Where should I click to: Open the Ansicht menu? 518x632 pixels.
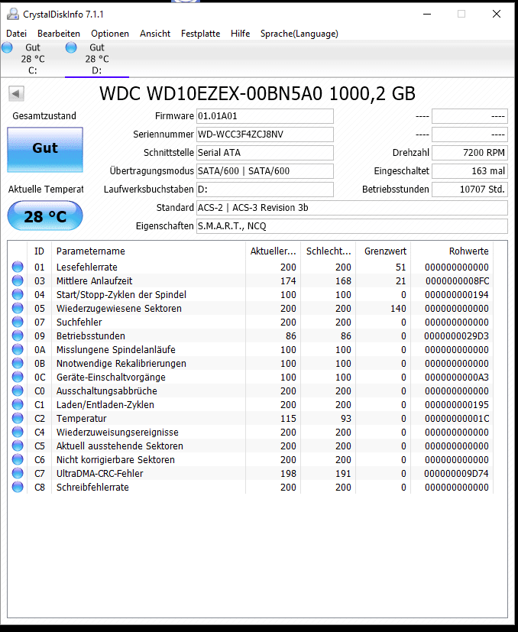[155, 34]
